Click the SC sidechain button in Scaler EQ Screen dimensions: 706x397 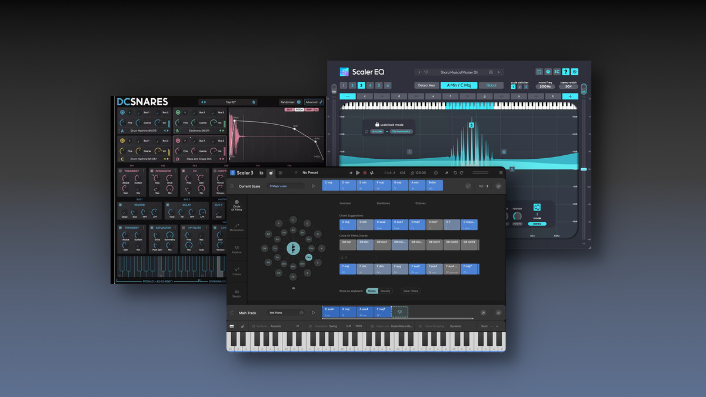557,72
